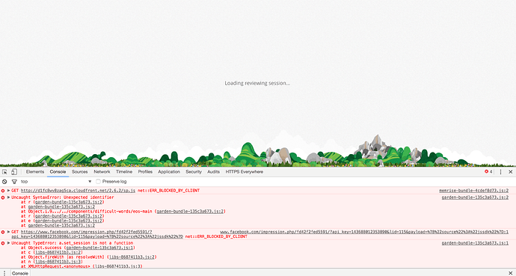Click the red error count badge showing 4
This screenshot has width=516, height=276.
click(488, 172)
